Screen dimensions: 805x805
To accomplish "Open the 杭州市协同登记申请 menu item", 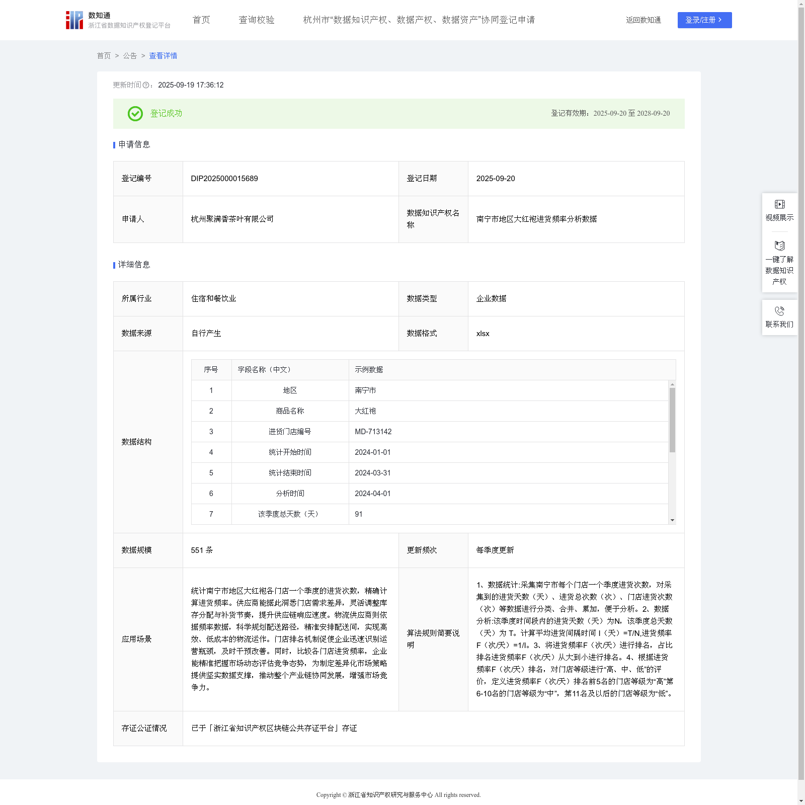I will (x=419, y=20).
